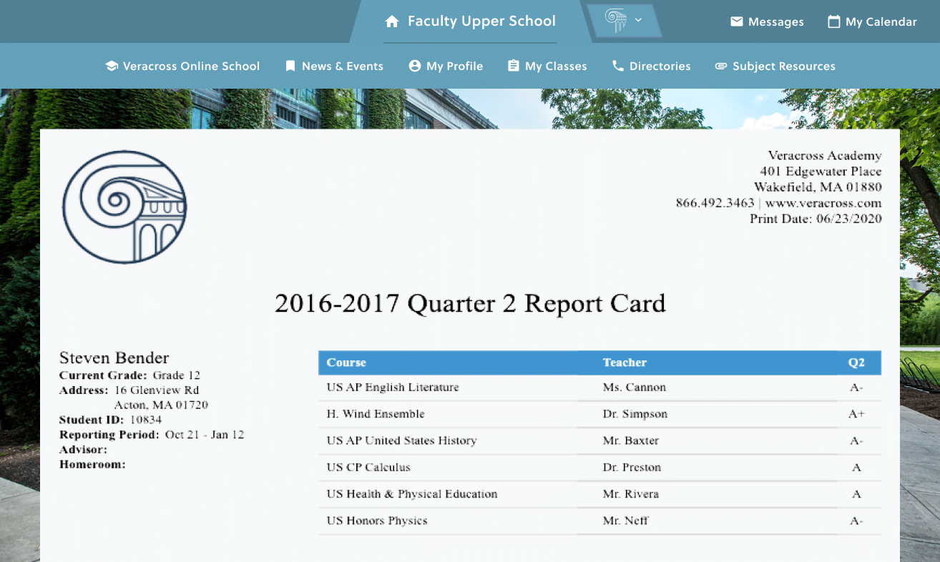This screenshot has height=562, width=940.
Task: Click the profile person icon
Action: coord(414,66)
